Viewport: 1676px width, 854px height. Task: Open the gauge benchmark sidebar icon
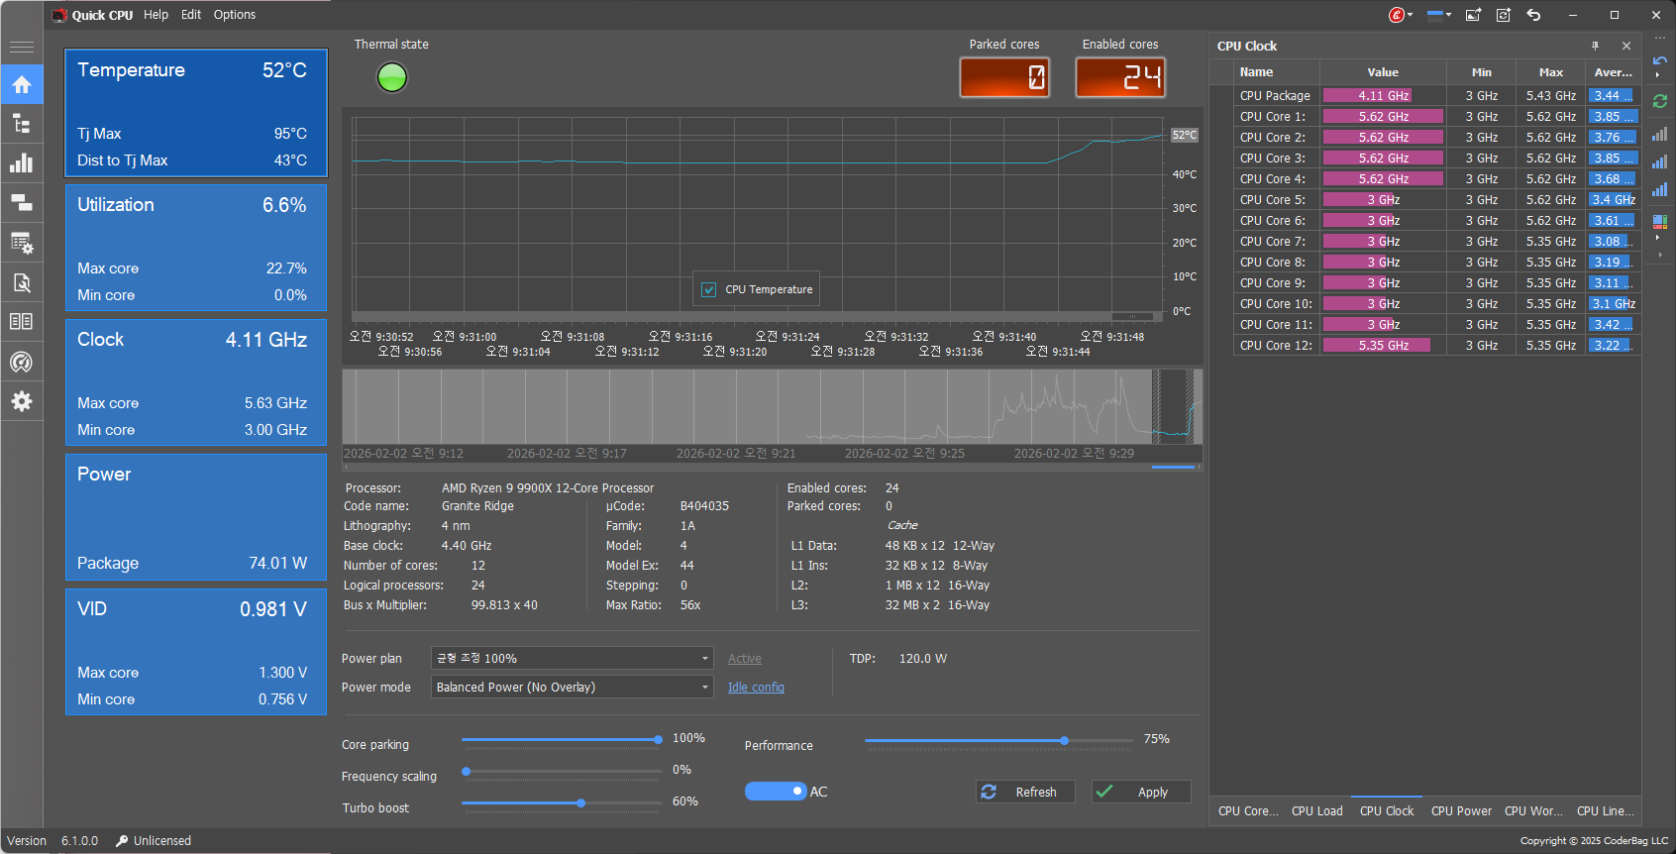[22, 362]
